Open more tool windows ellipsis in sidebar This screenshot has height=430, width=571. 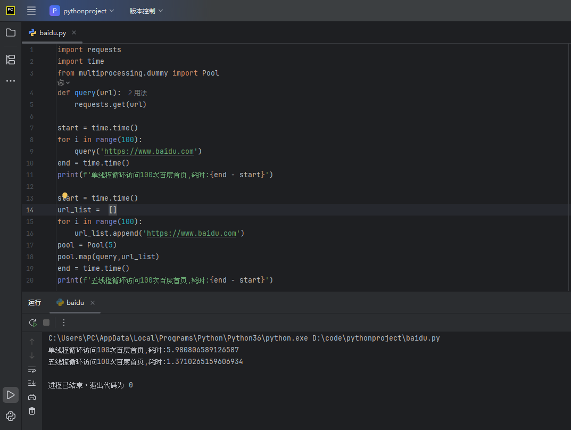11,81
